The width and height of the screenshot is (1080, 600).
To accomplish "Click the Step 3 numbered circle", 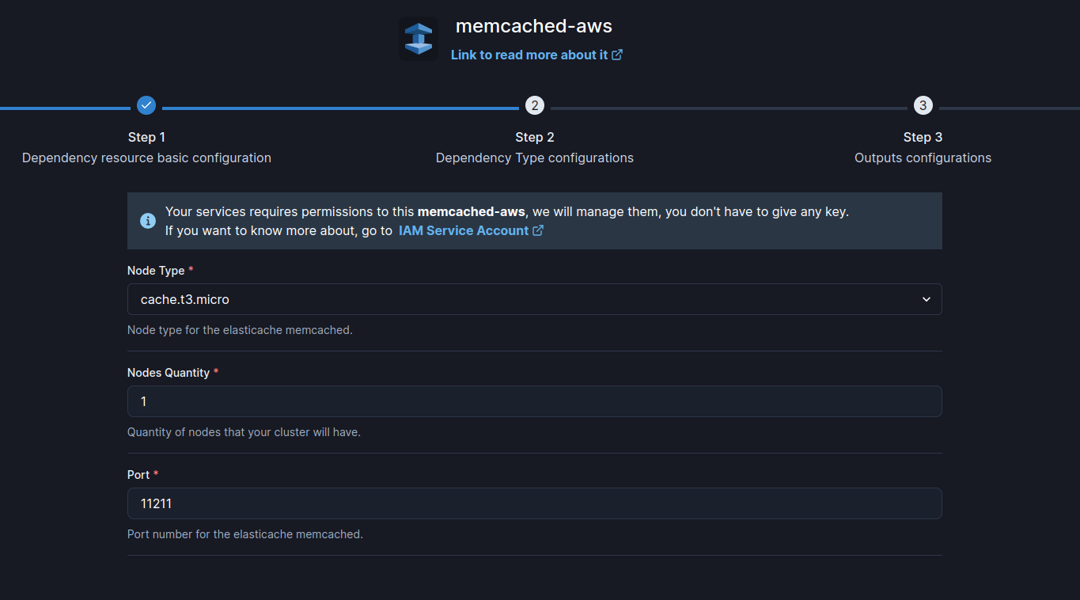I will (x=923, y=105).
